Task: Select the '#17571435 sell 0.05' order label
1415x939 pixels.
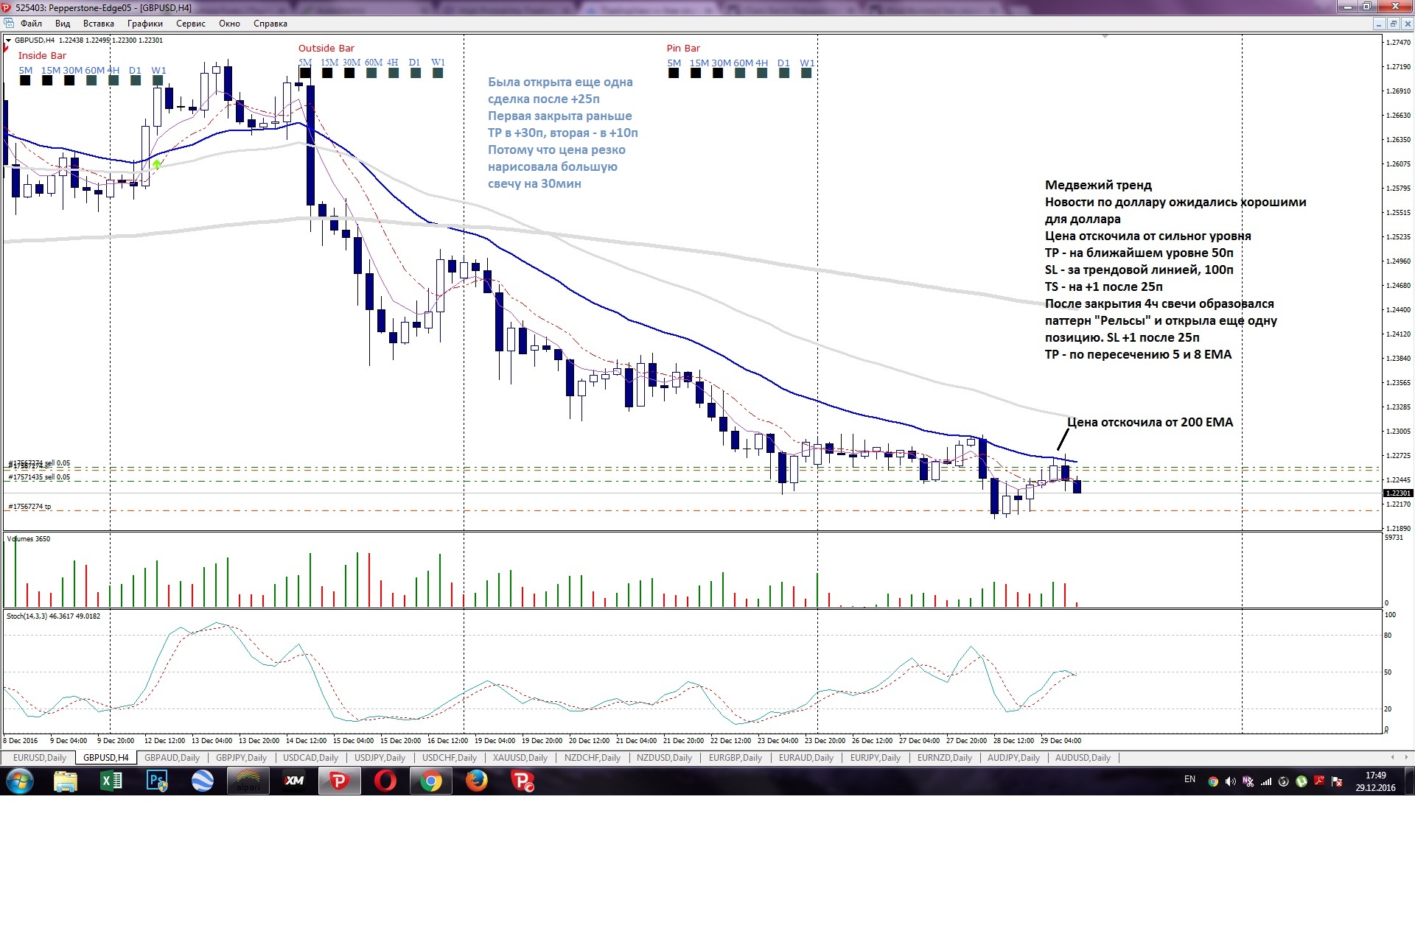Action: 39,477
